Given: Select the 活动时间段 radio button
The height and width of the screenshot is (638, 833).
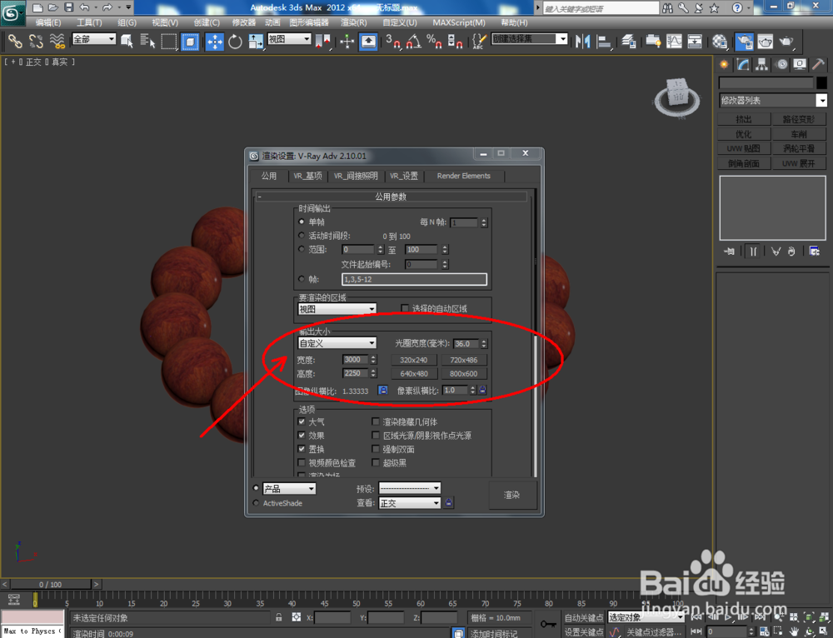Looking at the screenshot, I should pyautogui.click(x=302, y=236).
